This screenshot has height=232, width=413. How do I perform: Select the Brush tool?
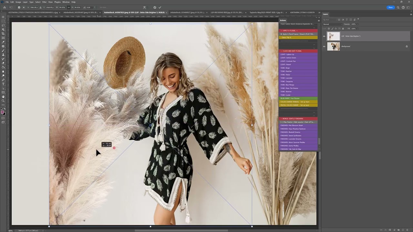pyautogui.click(x=3, y=50)
